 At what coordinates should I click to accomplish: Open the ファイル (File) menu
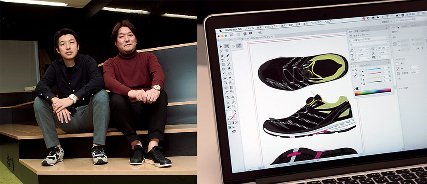(249, 27)
